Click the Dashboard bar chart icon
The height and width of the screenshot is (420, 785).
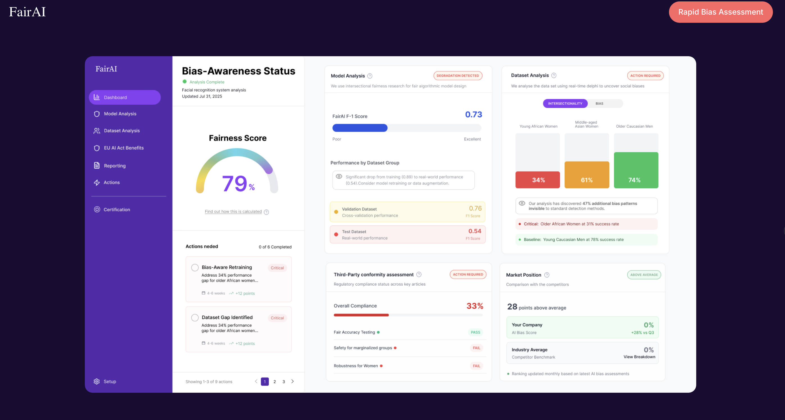pyautogui.click(x=97, y=97)
